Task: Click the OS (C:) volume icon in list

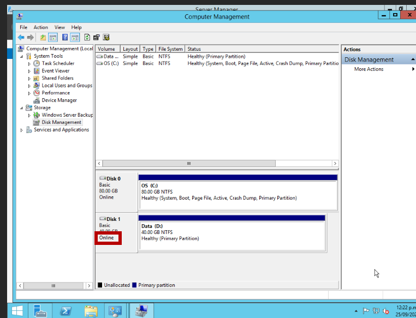Action: tap(99, 63)
